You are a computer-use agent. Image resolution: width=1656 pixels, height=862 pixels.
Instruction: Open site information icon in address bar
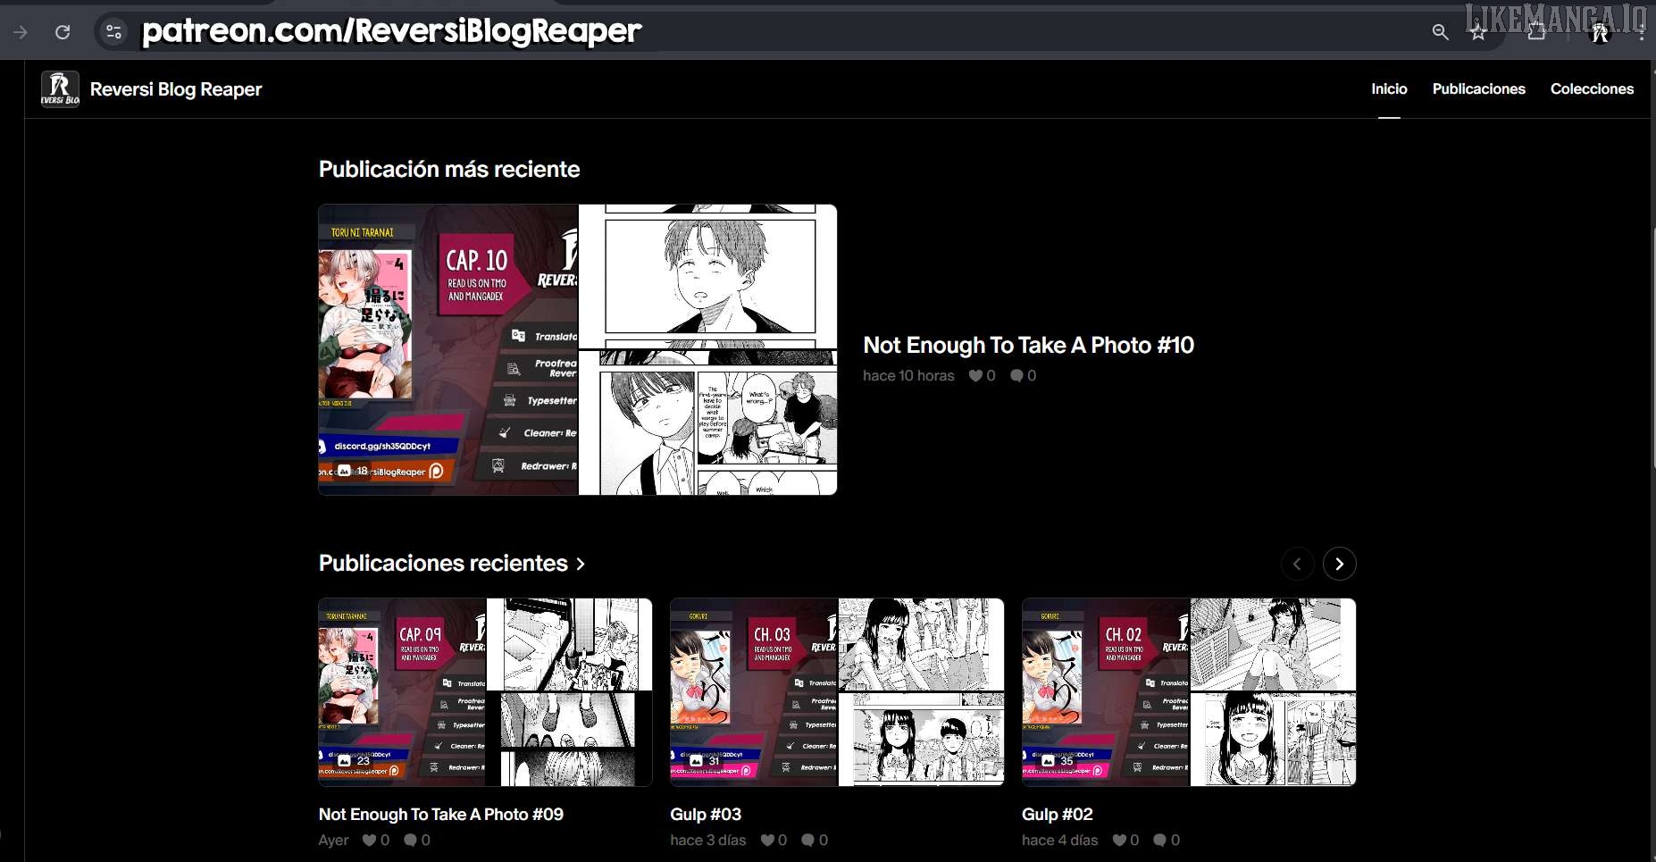[x=113, y=32]
